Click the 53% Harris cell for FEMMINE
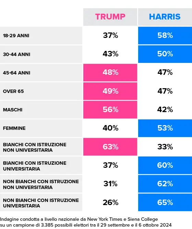 click(165, 128)
